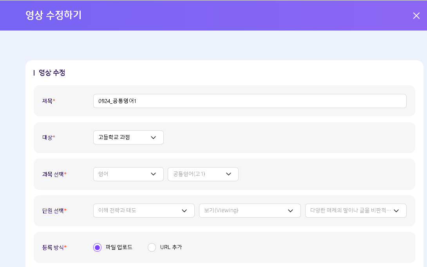Click the chevron arrow beside 고등학교 과정
This screenshot has width=427, height=267.
tap(153, 137)
